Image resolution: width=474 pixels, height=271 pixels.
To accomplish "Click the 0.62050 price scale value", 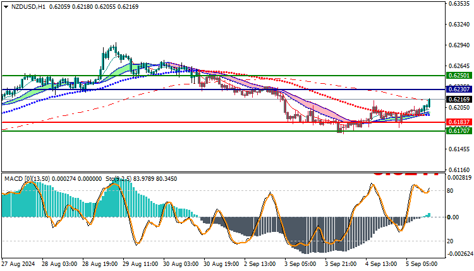I will pos(459,108).
